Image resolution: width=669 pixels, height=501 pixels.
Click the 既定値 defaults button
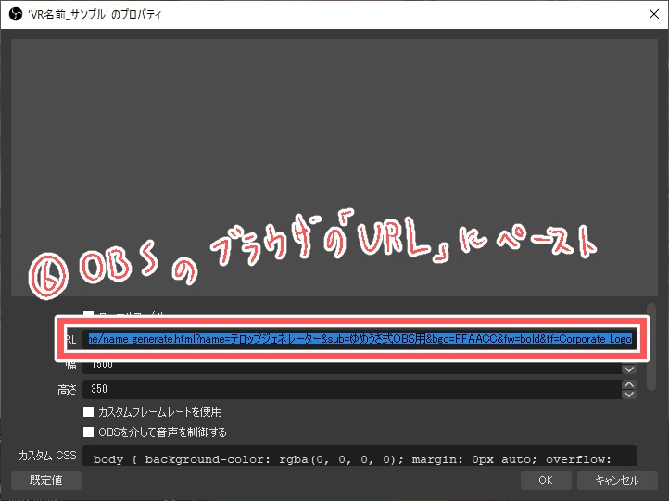point(46,480)
